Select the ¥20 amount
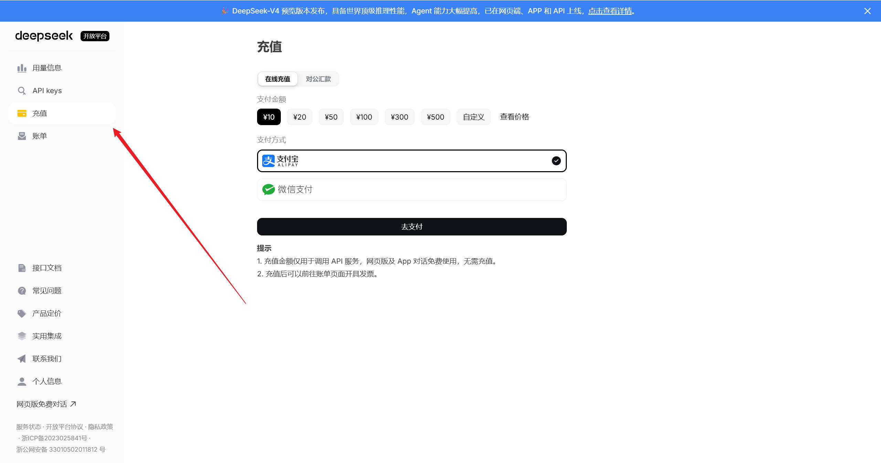 coord(300,117)
